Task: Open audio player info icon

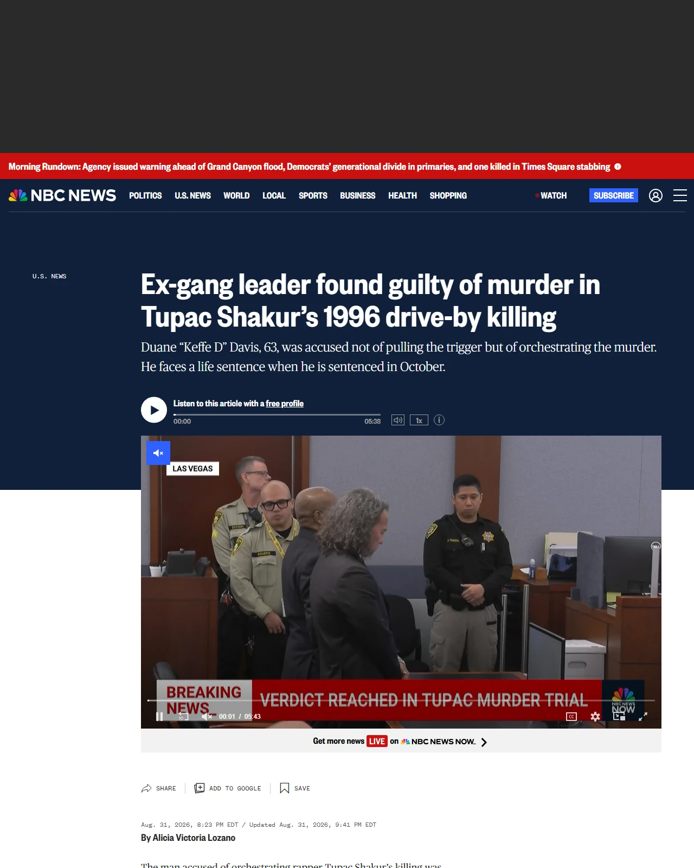Action: 439,420
